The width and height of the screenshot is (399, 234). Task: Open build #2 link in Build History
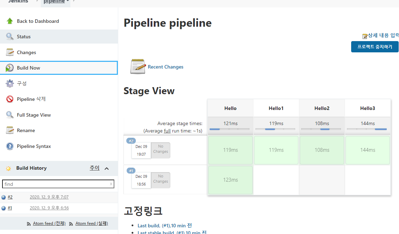[10, 197]
